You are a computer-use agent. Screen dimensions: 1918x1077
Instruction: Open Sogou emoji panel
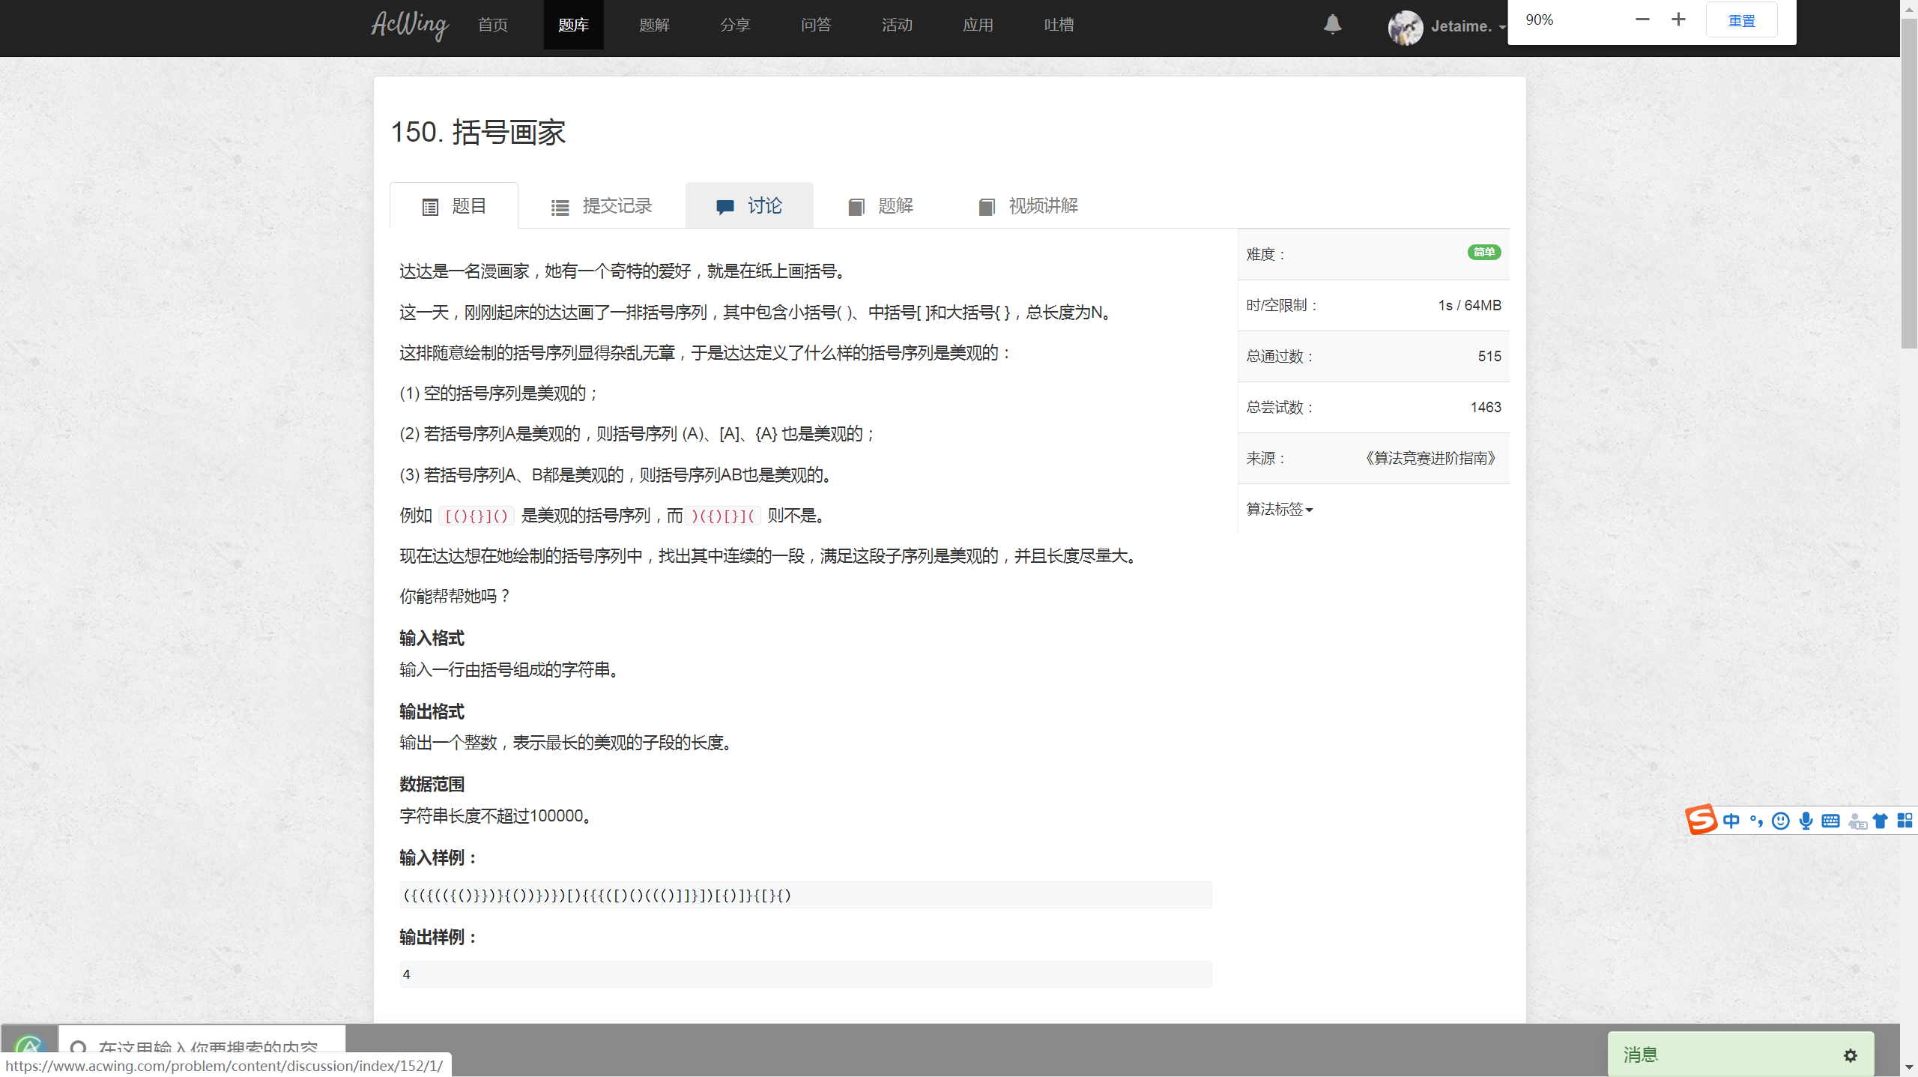[1781, 821]
